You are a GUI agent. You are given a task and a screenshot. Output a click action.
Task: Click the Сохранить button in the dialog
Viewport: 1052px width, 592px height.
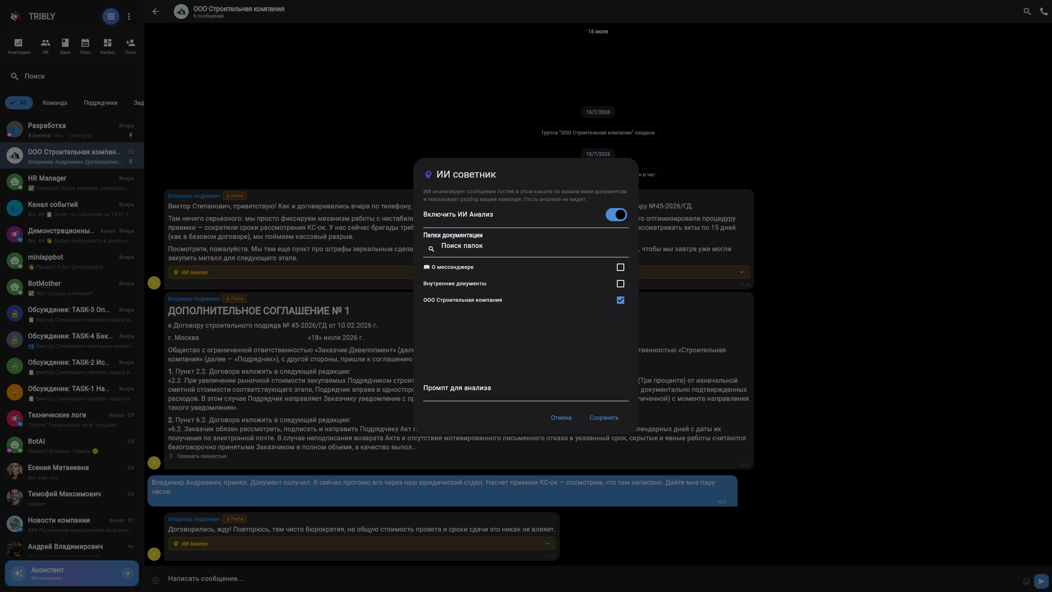click(x=604, y=418)
